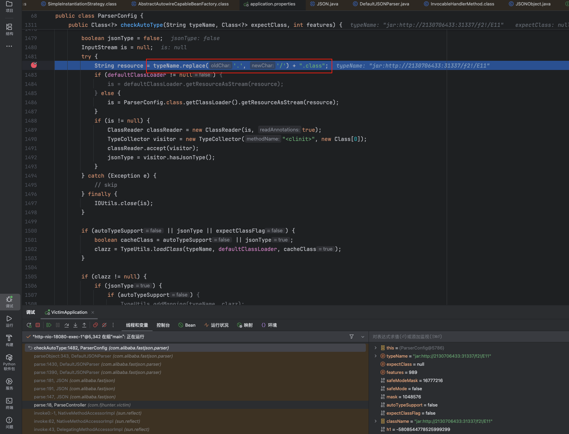Select frame parseObject:343, DefaultJSONParser
Viewport: 569px width, 434px height.
coord(195,356)
